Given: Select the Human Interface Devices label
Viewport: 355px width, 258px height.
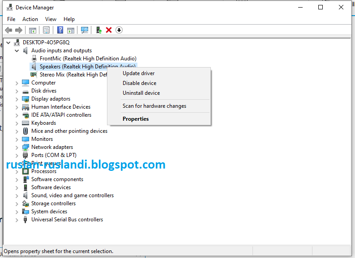Looking at the screenshot, I should point(61,107).
